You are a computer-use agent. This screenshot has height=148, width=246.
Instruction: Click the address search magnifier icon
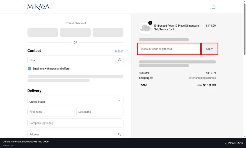click(x=119, y=134)
